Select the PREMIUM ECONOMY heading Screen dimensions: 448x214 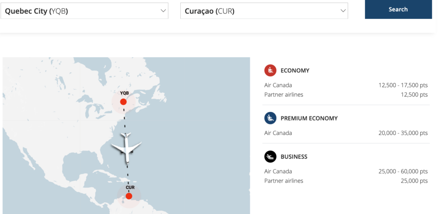click(309, 118)
